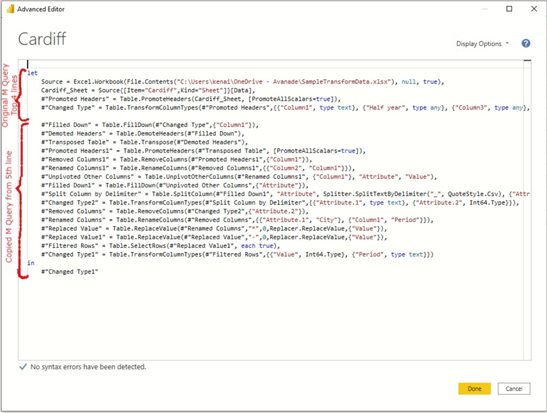Cancel the query edits
The image size is (547, 413).
[x=514, y=389]
